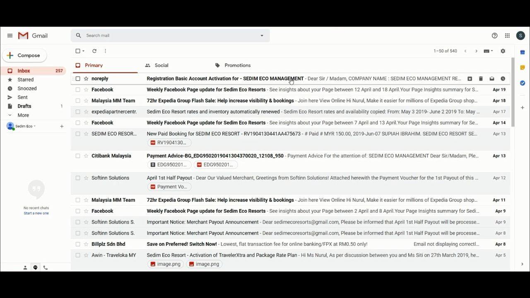Open Google Calendar side panel
Image resolution: width=530 pixels, height=298 pixels.
coord(523,52)
